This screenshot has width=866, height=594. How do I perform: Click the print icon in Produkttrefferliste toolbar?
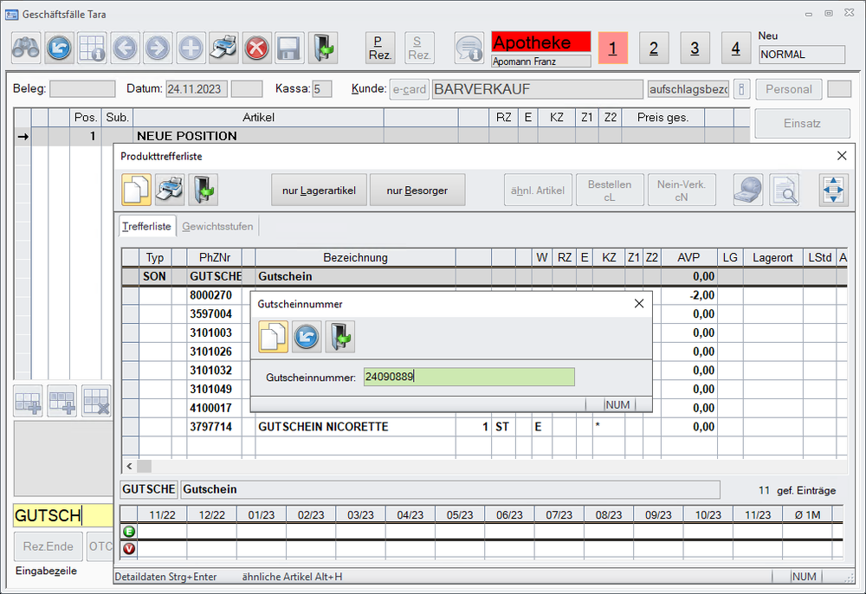point(170,190)
